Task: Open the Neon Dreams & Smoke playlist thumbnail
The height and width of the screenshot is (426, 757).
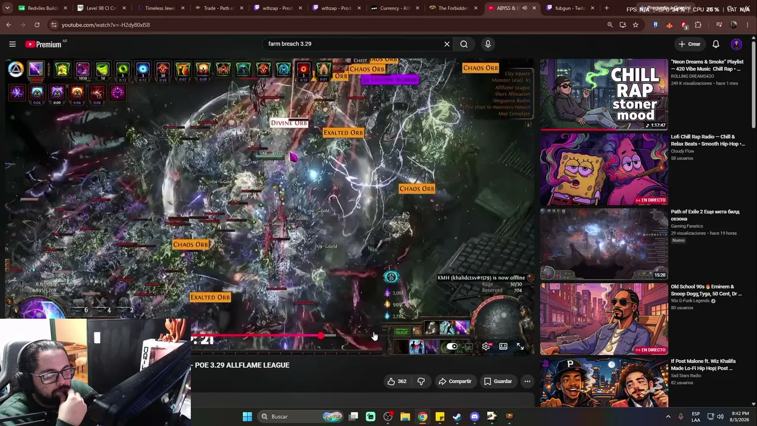Action: tap(604, 94)
